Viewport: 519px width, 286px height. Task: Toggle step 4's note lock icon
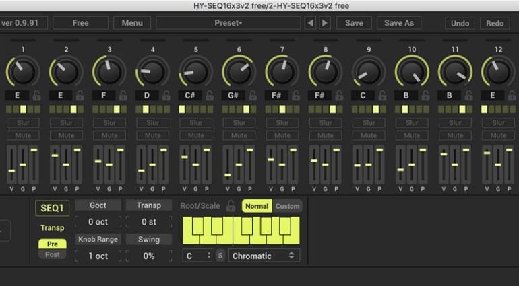[x=166, y=96]
